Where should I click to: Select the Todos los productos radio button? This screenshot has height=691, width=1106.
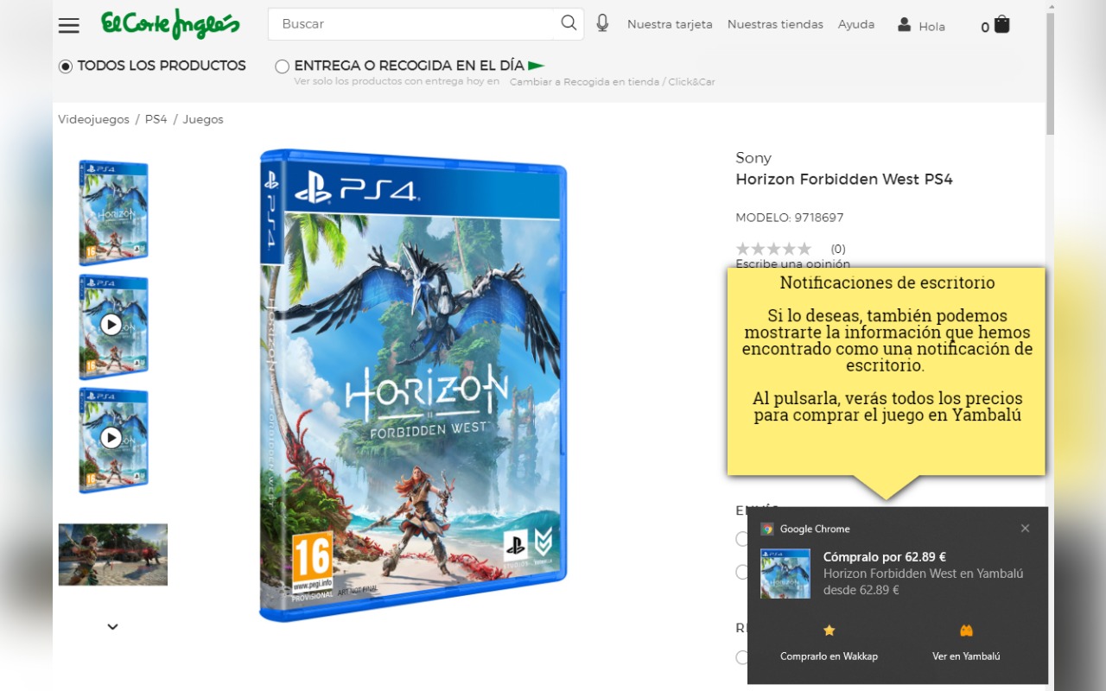tap(66, 67)
